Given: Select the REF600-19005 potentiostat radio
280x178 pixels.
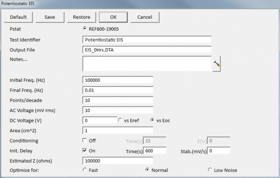Looking at the screenshot, I should point(85,28).
